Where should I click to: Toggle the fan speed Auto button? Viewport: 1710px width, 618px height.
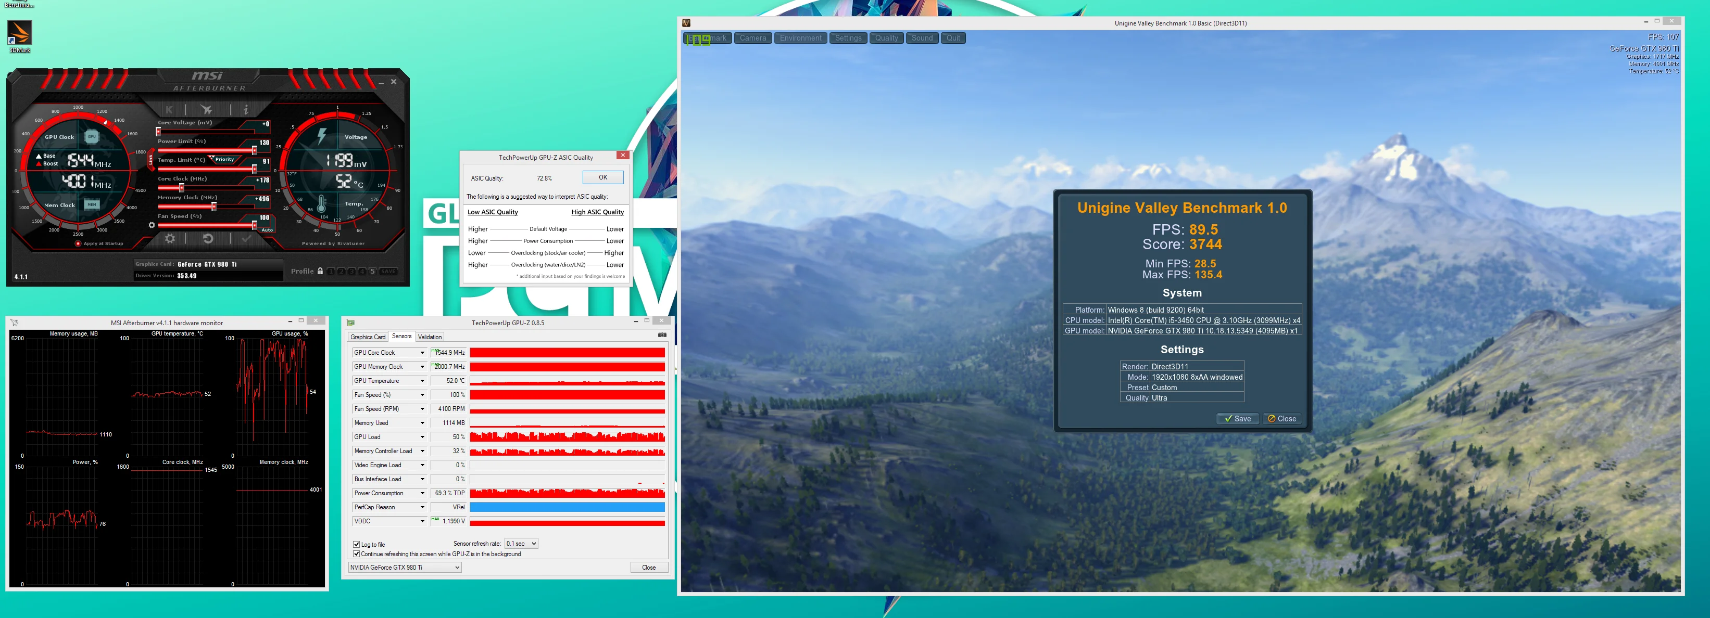click(267, 230)
